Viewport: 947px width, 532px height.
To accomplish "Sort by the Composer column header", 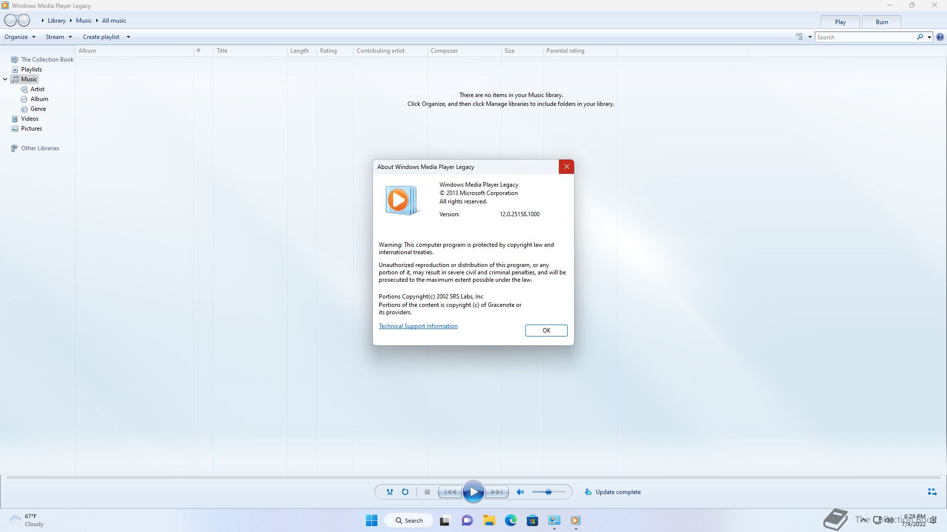I will (464, 51).
